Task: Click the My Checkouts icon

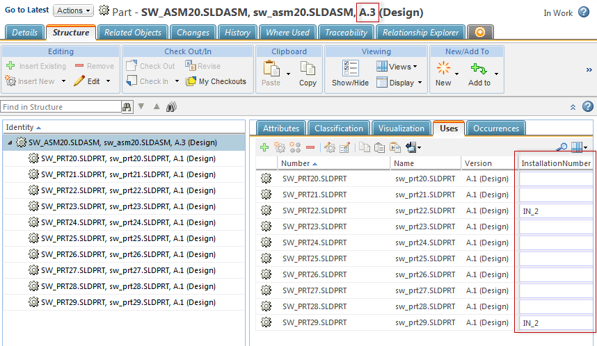Action: 191,81
